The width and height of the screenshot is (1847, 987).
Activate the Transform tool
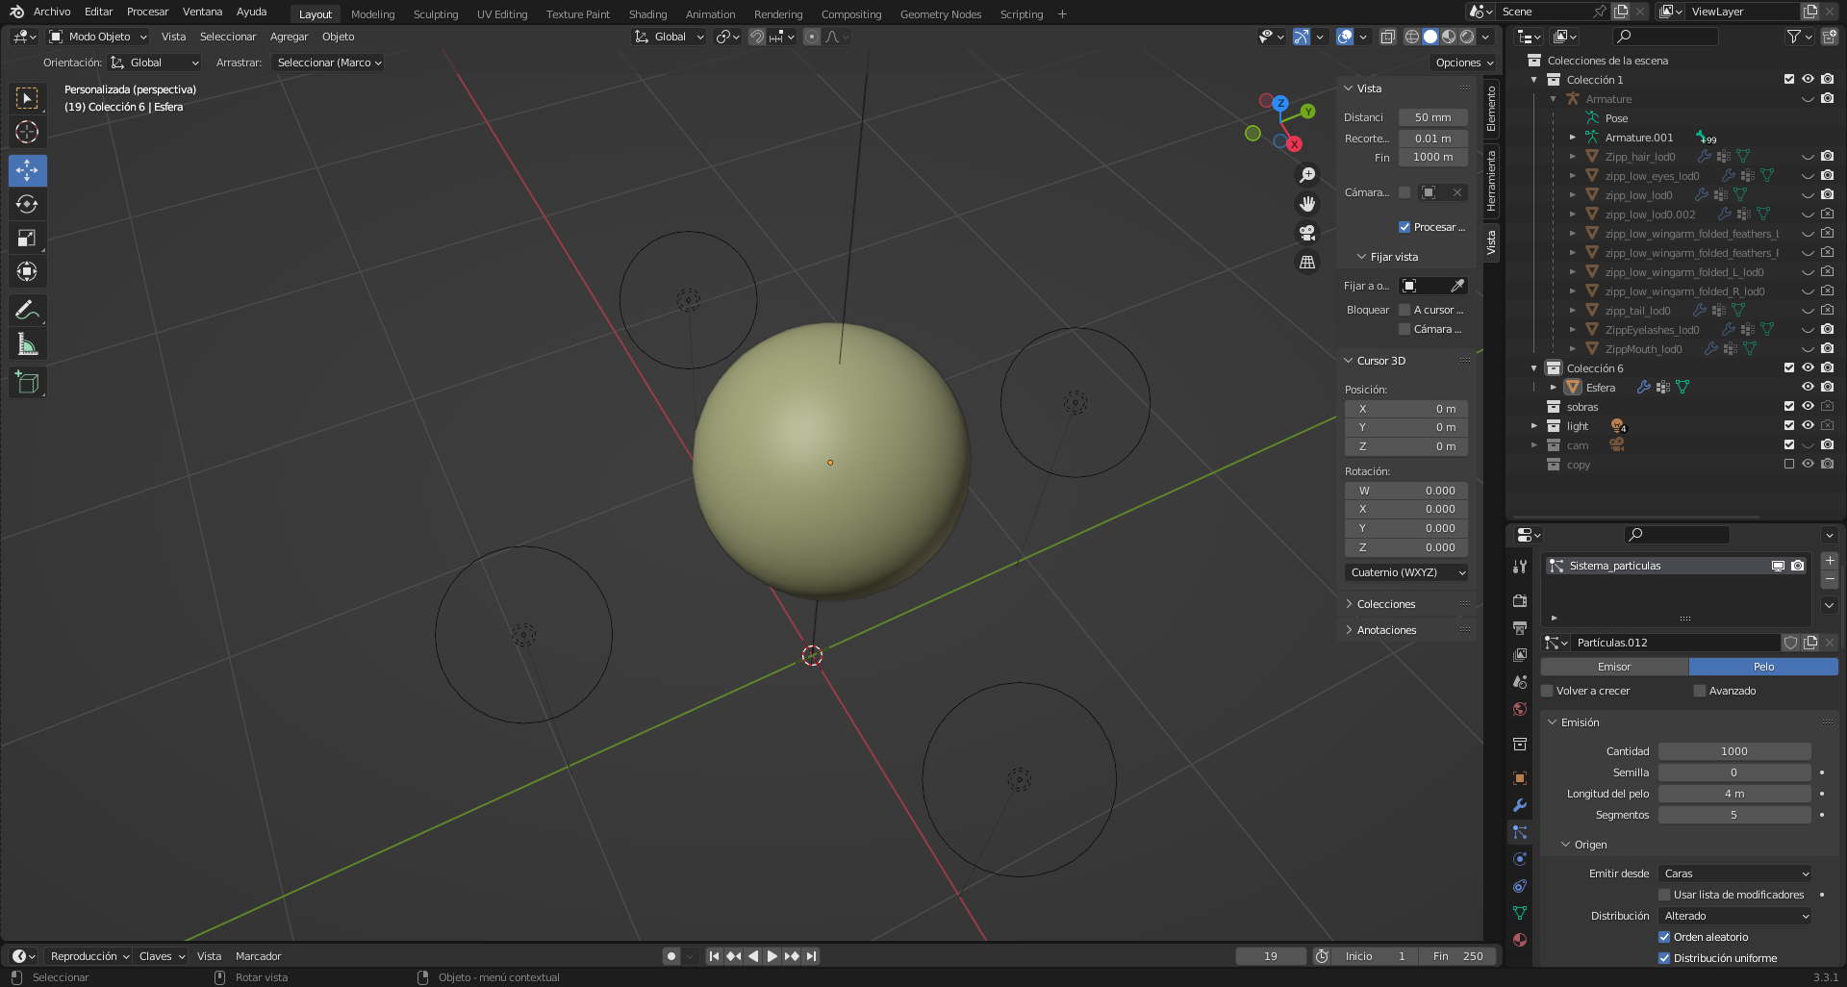pyautogui.click(x=27, y=271)
